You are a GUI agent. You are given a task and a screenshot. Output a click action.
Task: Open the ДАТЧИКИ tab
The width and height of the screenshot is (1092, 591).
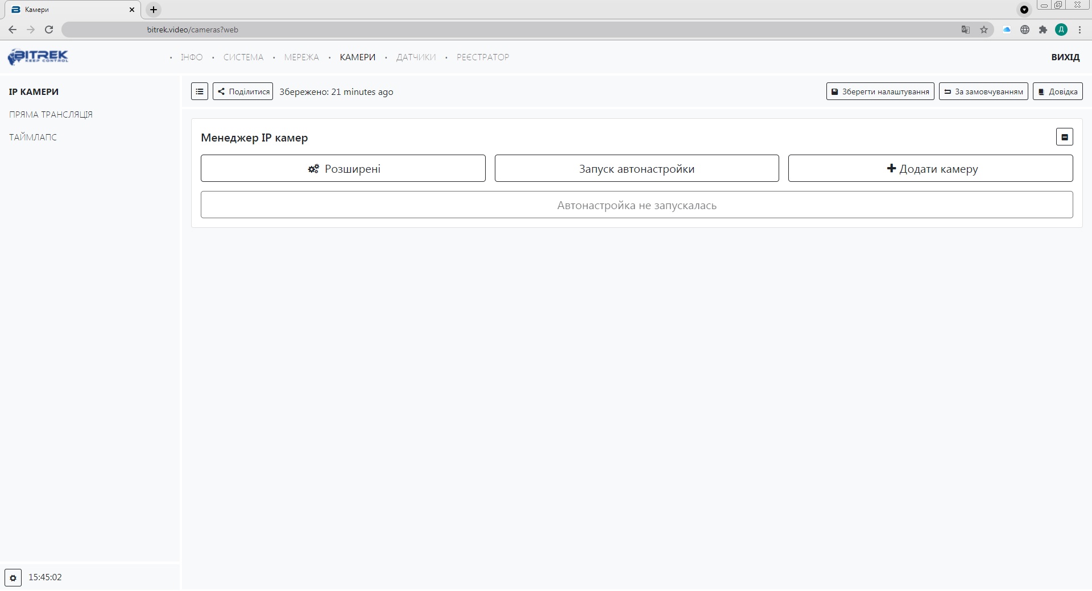(416, 57)
